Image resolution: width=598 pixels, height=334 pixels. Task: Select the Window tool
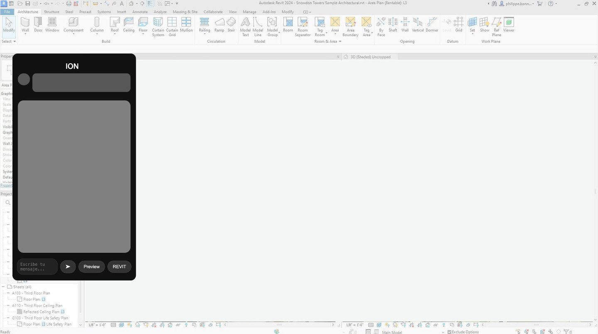click(52, 25)
